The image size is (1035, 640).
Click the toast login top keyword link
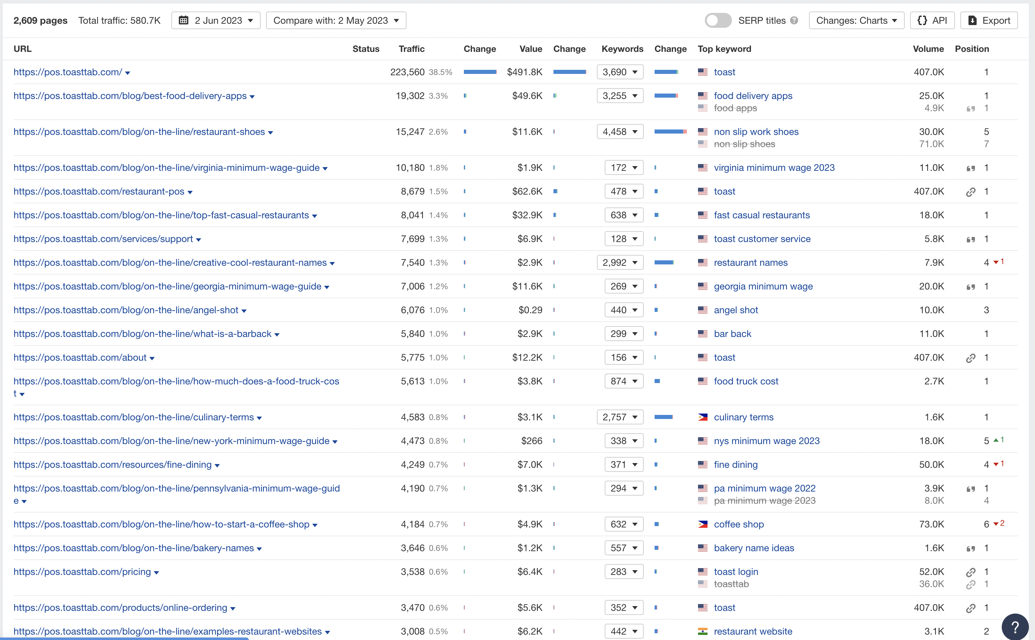click(736, 572)
